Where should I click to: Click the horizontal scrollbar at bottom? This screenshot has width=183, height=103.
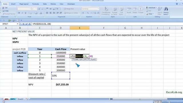(x=140, y=99)
